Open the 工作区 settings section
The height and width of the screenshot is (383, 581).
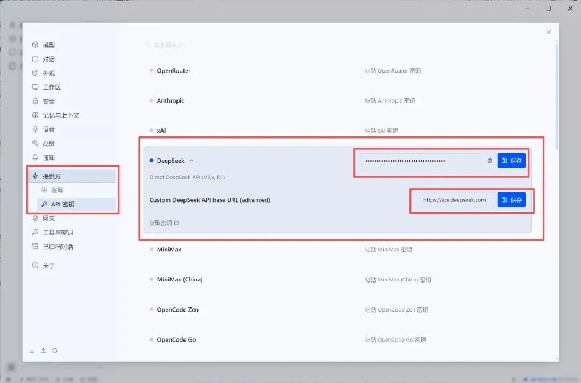tap(52, 88)
